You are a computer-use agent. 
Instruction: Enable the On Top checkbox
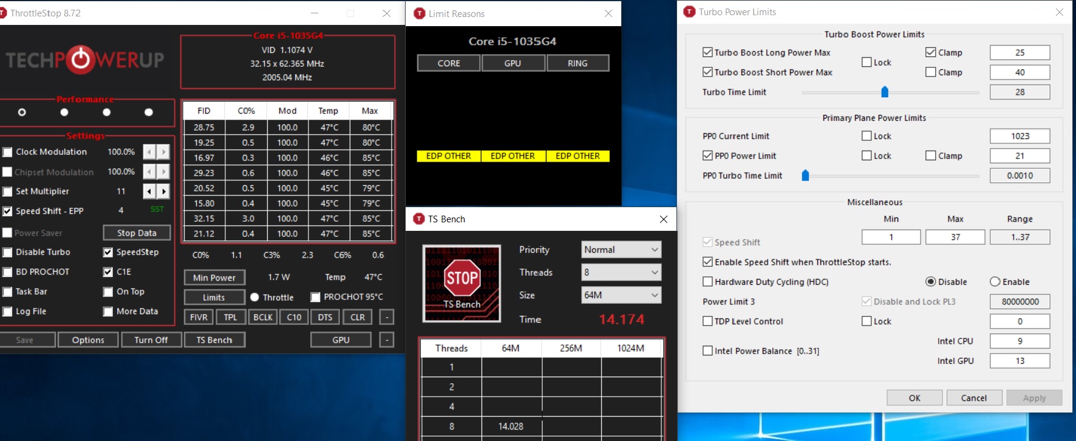(x=108, y=292)
